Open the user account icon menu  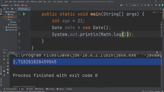122,5
